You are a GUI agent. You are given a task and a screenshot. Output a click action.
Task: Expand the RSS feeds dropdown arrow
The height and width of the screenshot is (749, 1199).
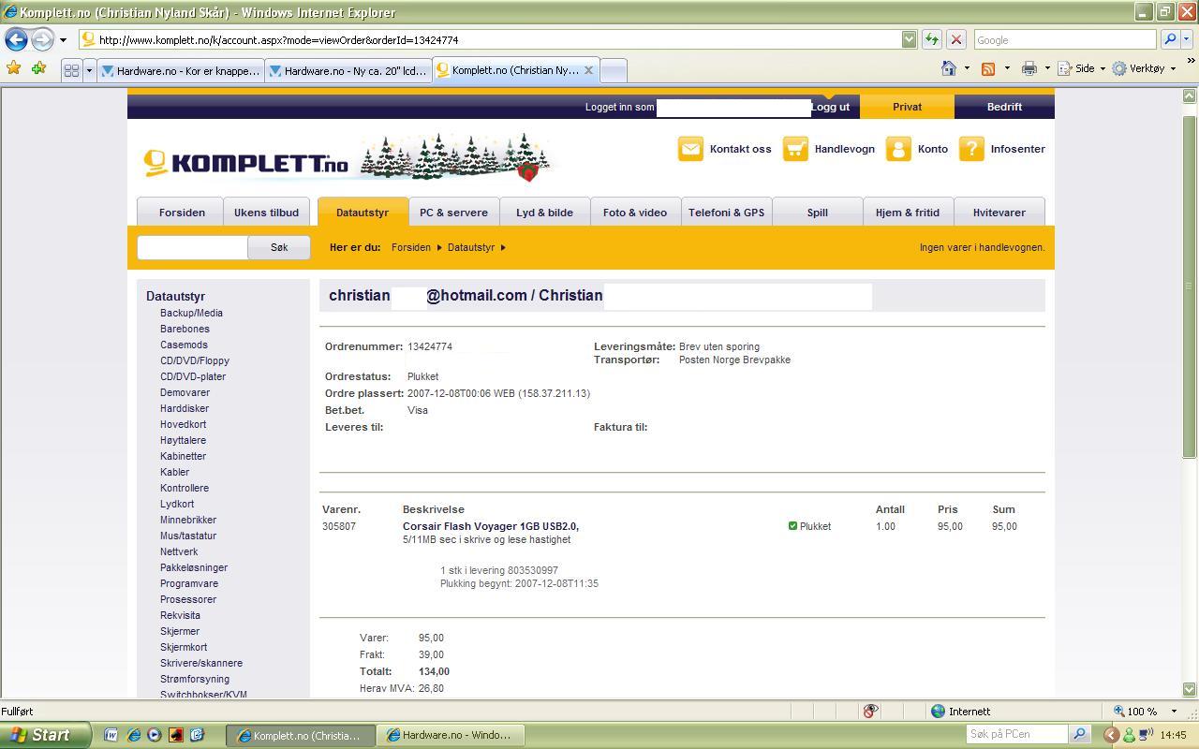[x=1007, y=68]
